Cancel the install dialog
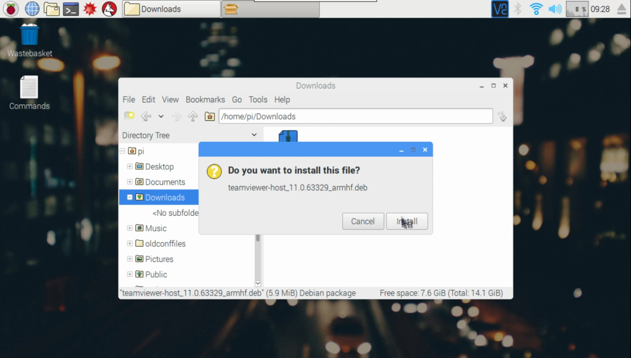 pyautogui.click(x=363, y=221)
